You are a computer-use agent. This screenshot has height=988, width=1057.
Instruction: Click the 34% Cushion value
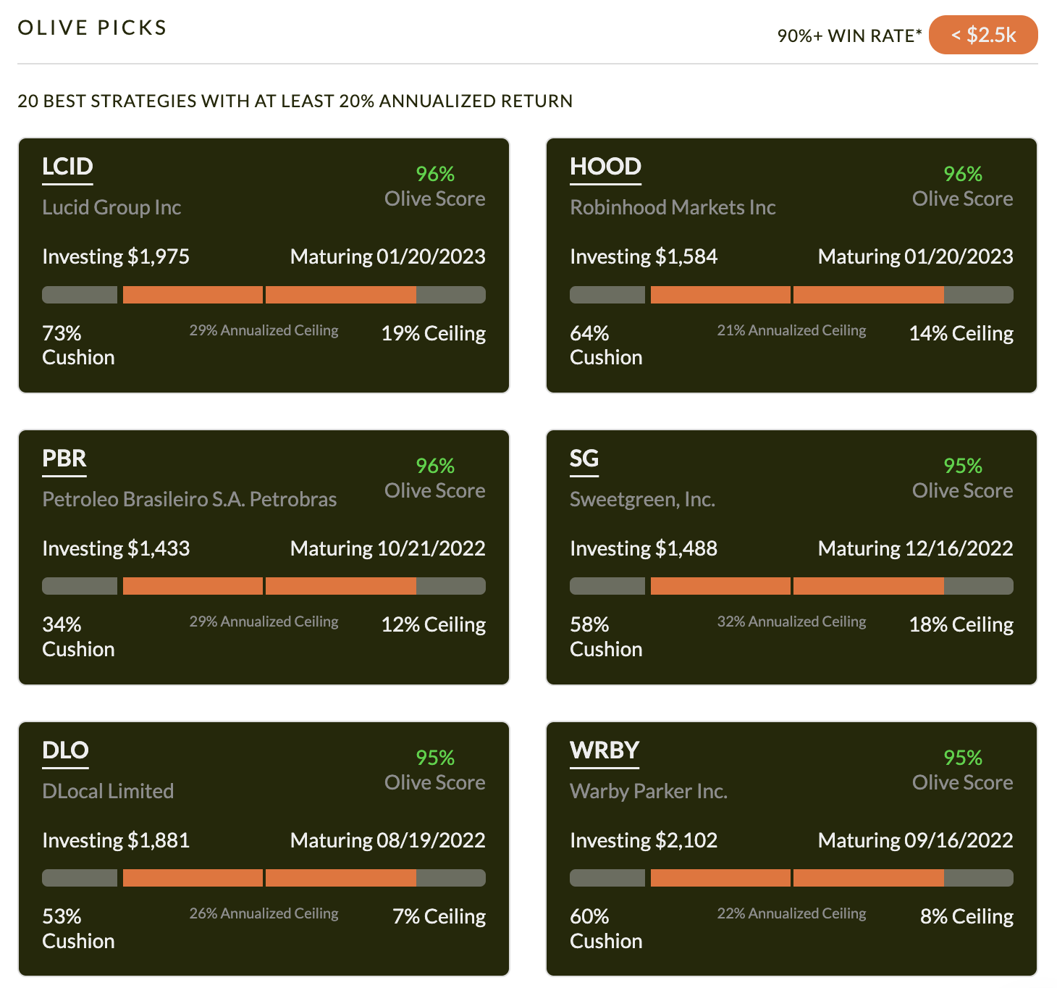(x=78, y=637)
